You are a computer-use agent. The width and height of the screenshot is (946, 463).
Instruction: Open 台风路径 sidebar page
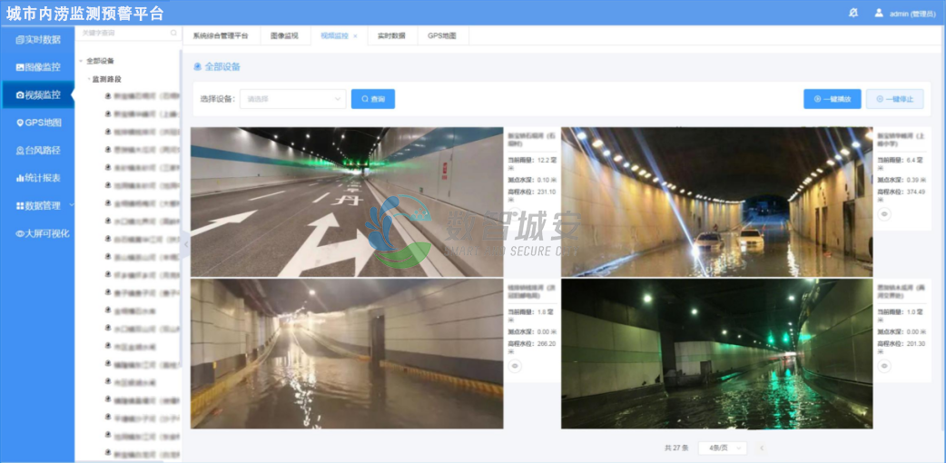click(37, 150)
